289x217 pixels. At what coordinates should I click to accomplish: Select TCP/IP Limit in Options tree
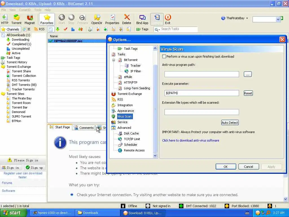(x=132, y=139)
